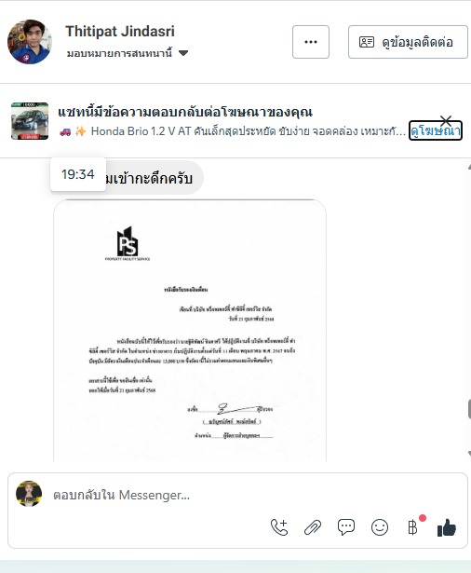Open the emoji smiley picker
Image resolution: width=471 pixels, height=573 pixels.
[380, 527]
